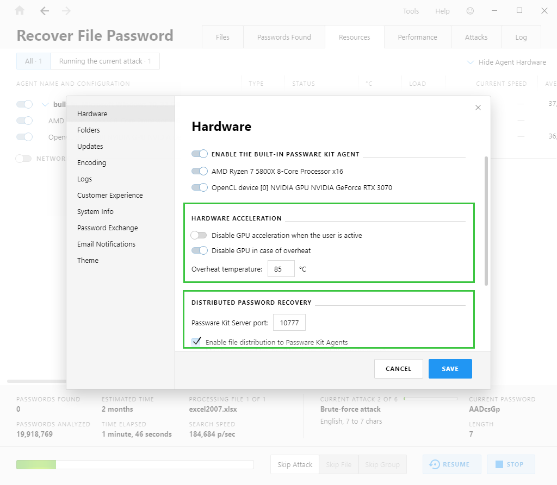Select Customer Experience in settings sidebar
This screenshot has height=485, width=557.
pyautogui.click(x=120, y=195)
